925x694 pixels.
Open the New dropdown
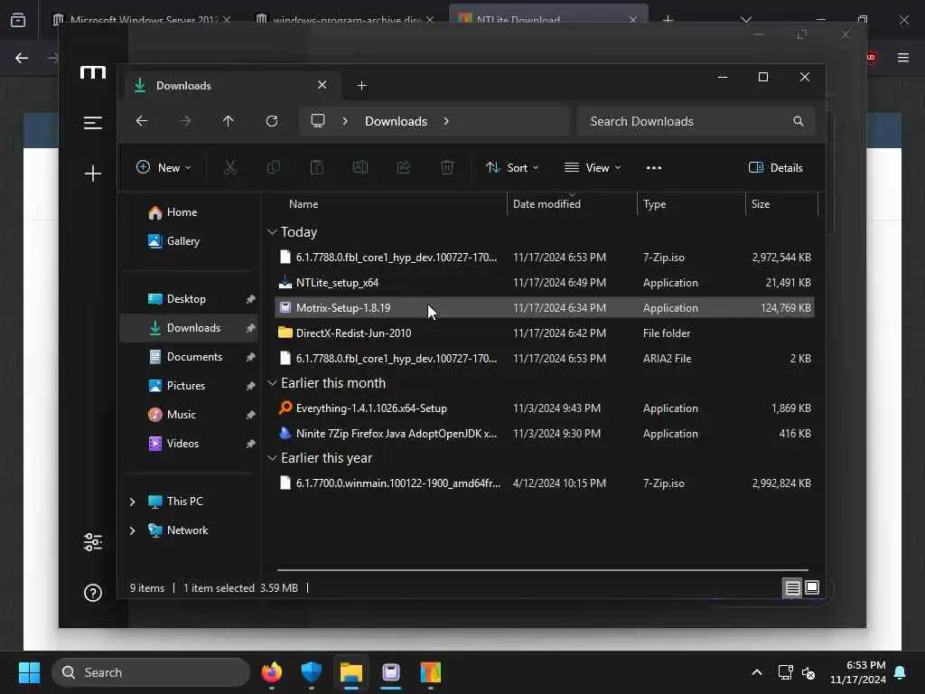164,167
